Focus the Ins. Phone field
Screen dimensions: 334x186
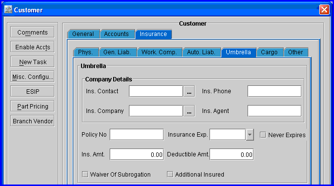(x=274, y=91)
